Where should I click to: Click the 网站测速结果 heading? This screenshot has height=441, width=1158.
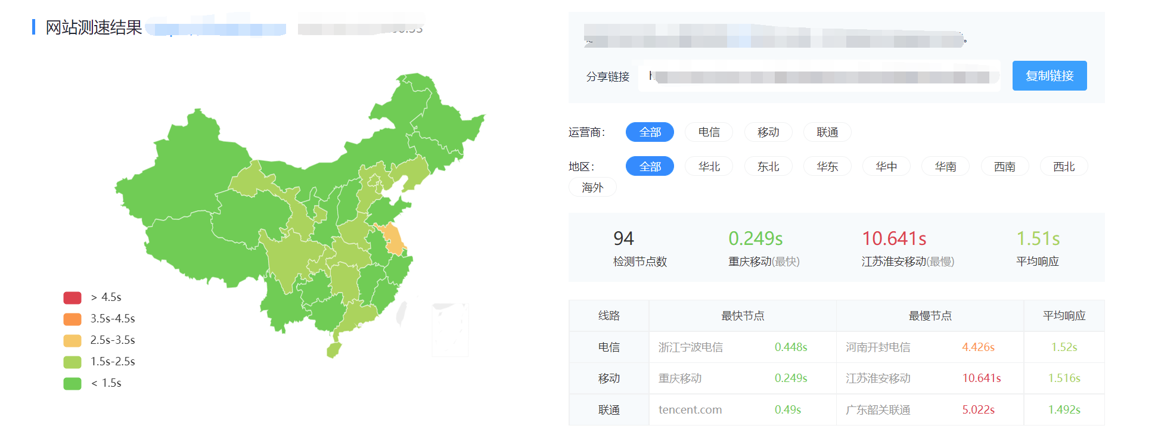94,27
